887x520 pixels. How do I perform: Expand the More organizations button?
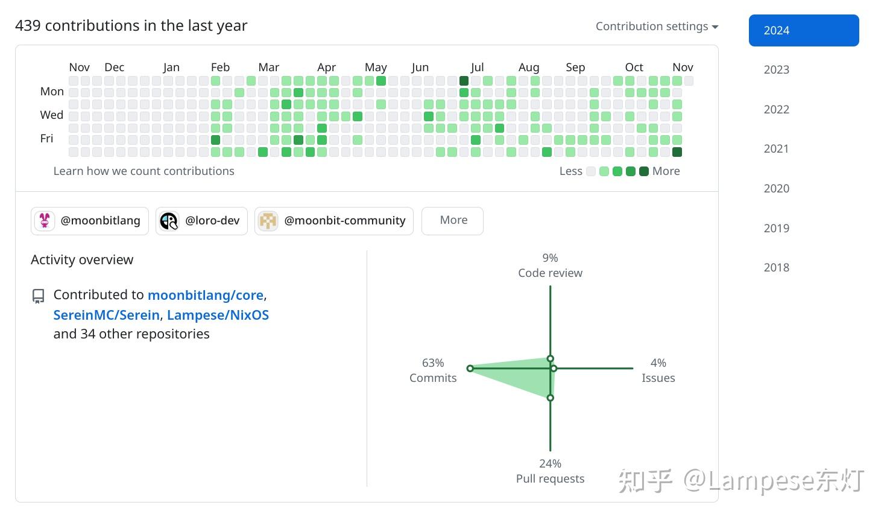[x=452, y=221]
